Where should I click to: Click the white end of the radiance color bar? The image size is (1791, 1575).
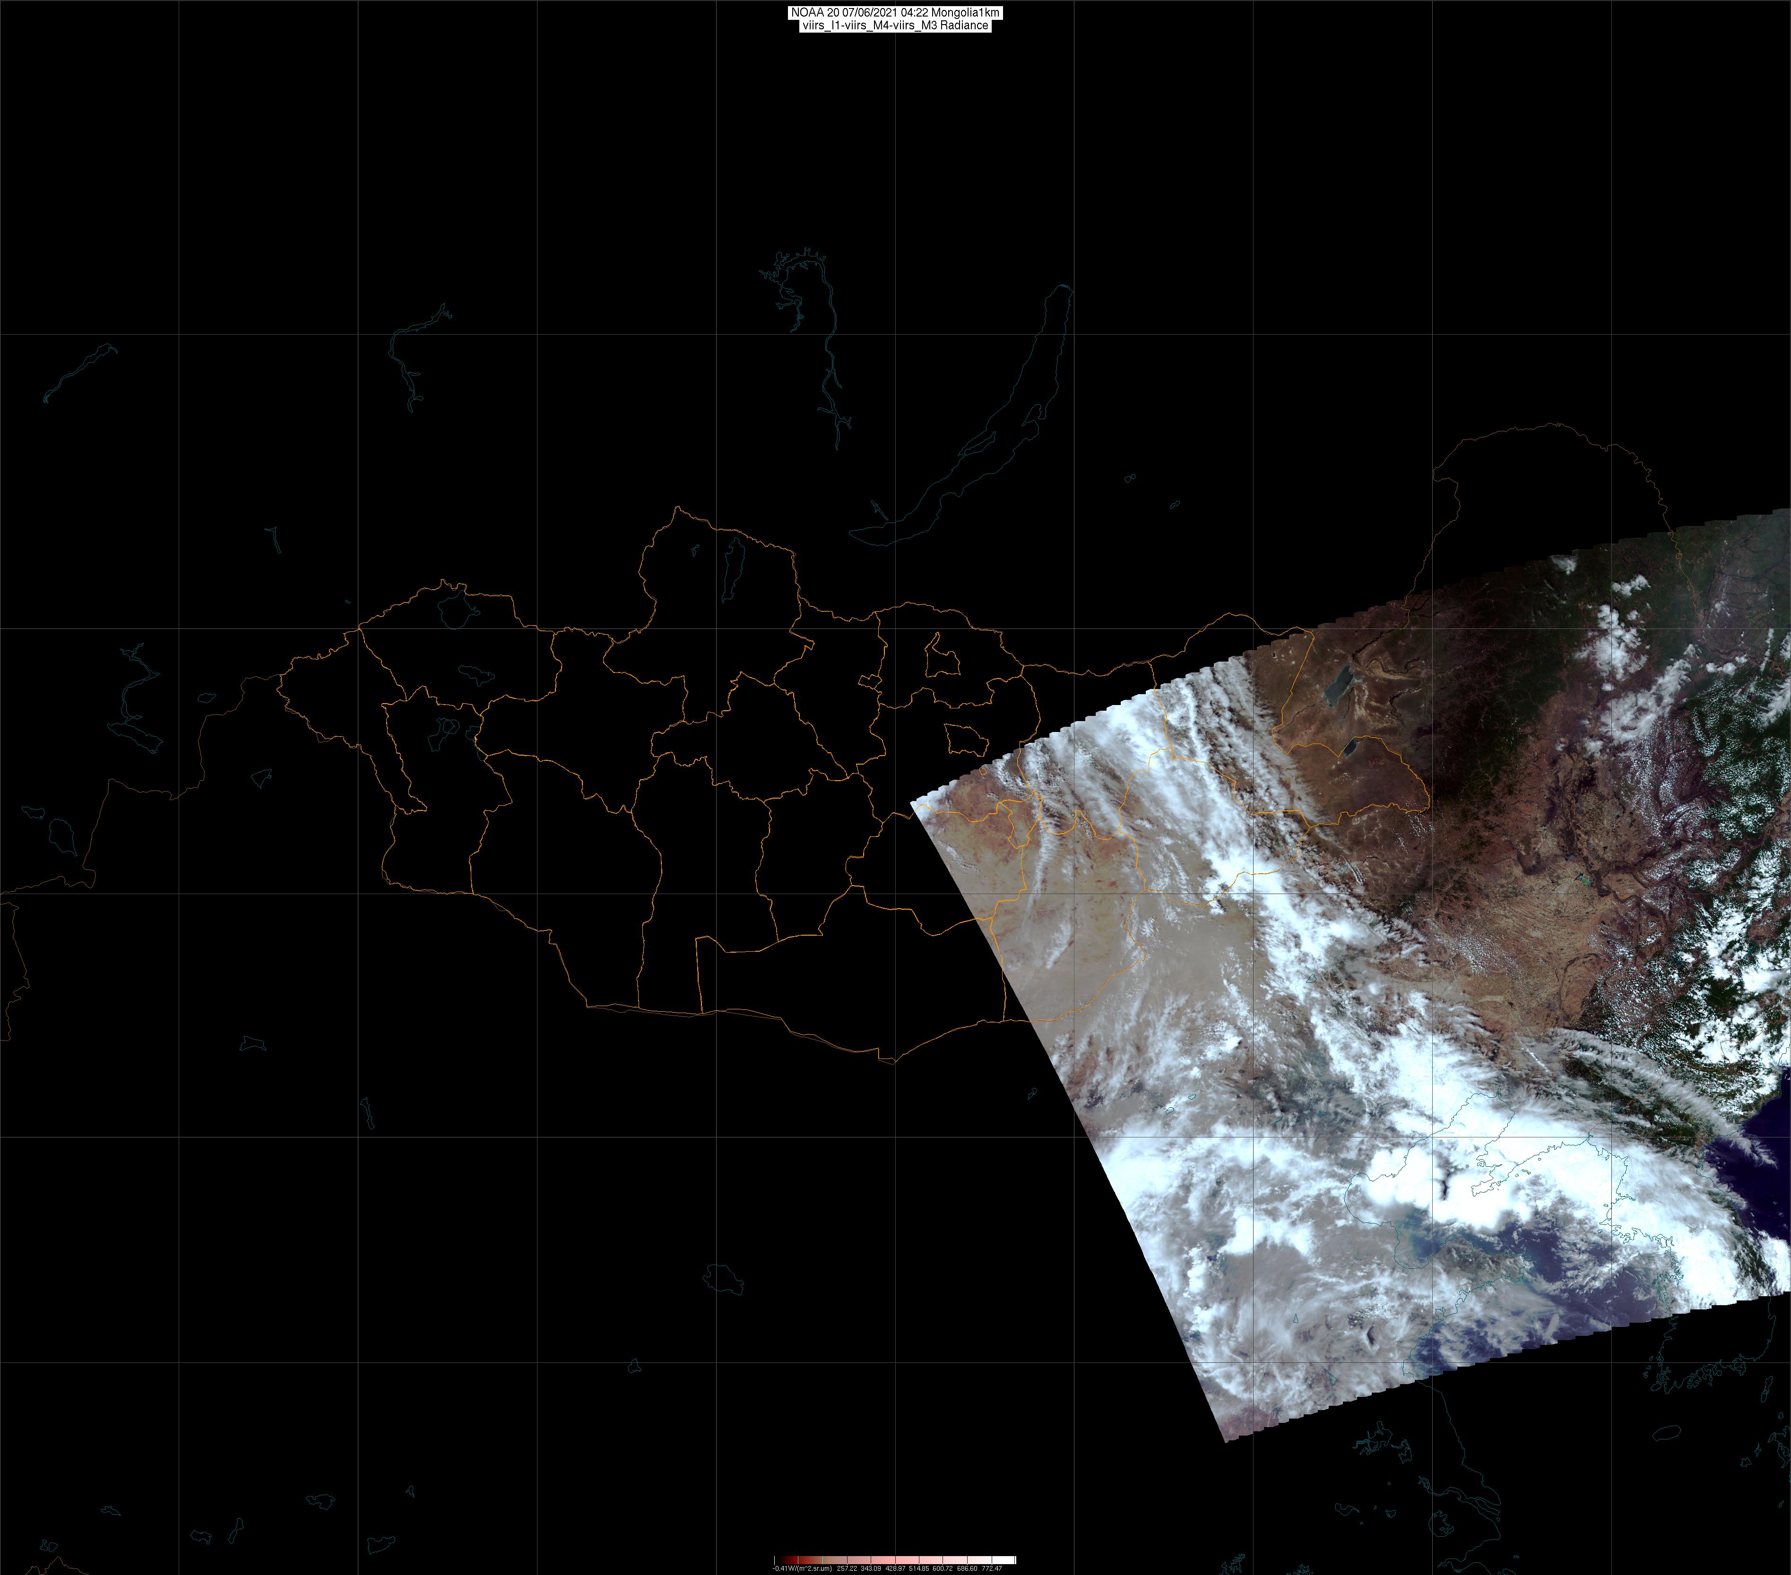1008,1560
